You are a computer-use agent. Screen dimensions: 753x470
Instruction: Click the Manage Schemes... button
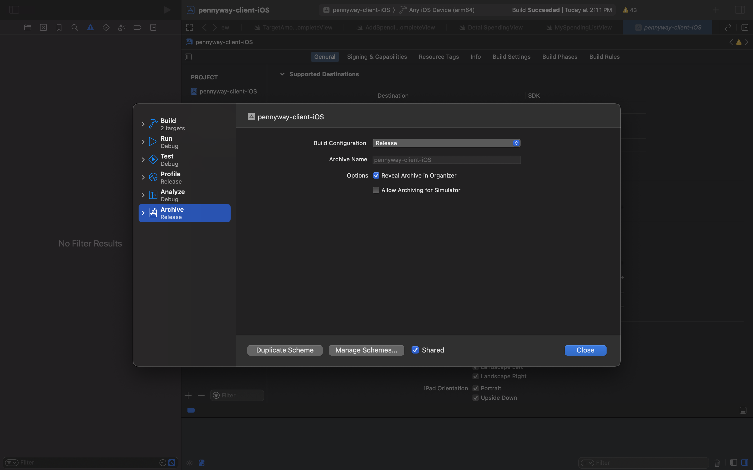tap(366, 350)
